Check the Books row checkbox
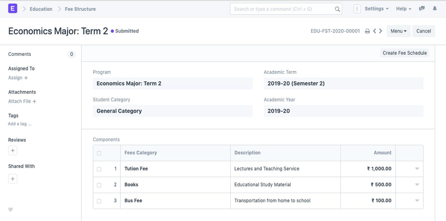Image resolution: width=446 pixels, height=221 pixels. (x=99, y=185)
